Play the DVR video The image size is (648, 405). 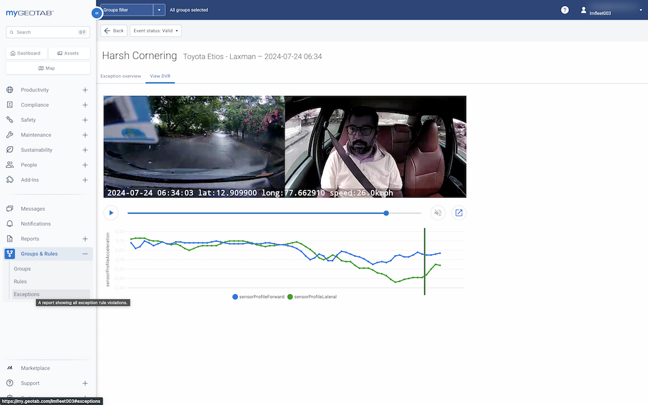[x=111, y=213]
